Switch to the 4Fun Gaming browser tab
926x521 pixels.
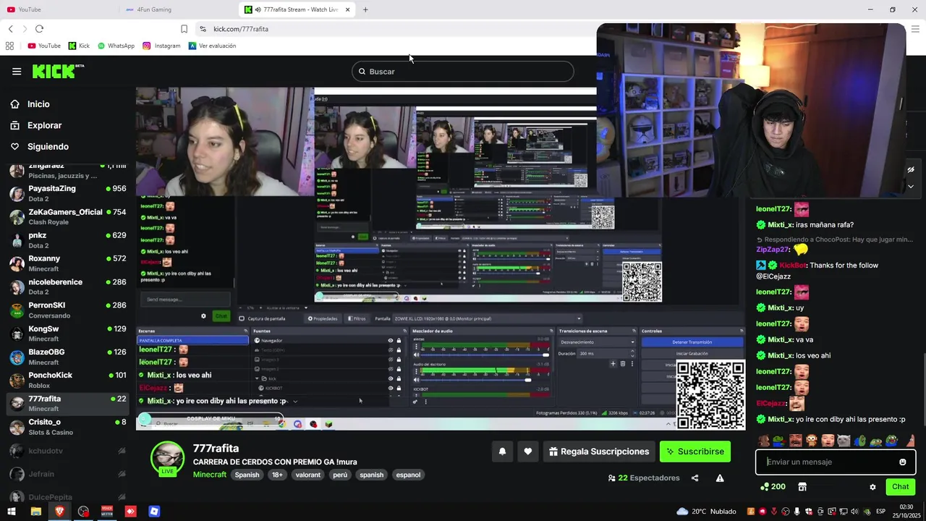(x=178, y=9)
